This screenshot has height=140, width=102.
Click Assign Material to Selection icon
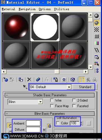pyautogui.click(x=21, y=80)
